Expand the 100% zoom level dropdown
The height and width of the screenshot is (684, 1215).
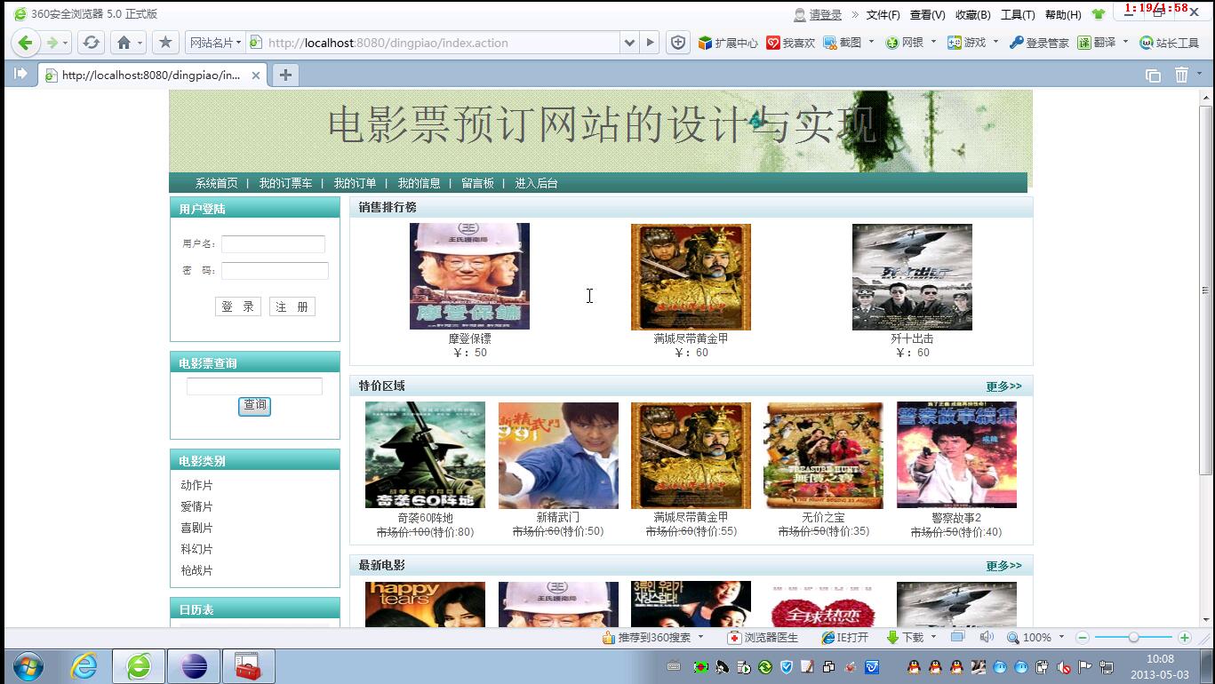pos(1060,638)
